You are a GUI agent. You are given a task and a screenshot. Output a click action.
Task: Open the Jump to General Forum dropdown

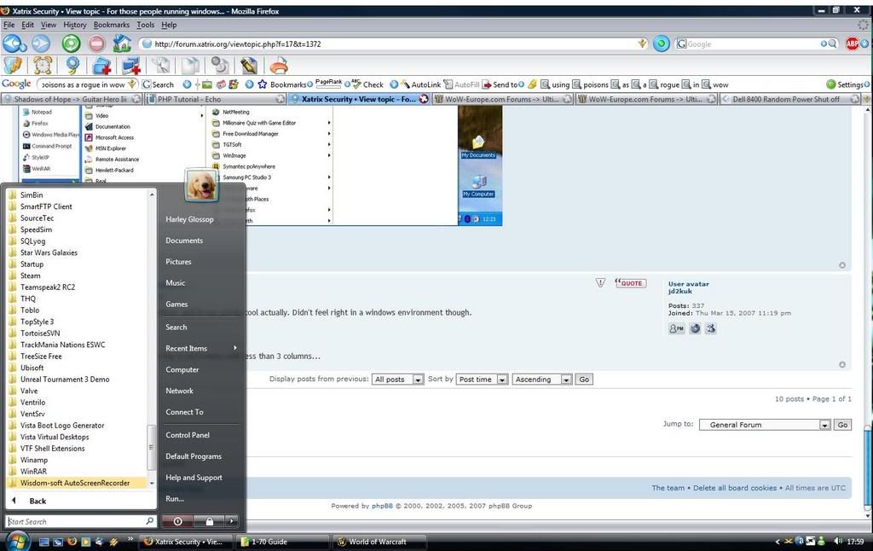coord(765,425)
